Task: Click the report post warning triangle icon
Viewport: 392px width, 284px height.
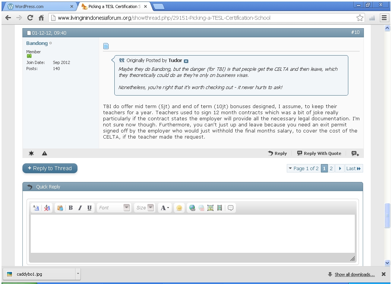Action: pyautogui.click(x=44, y=153)
